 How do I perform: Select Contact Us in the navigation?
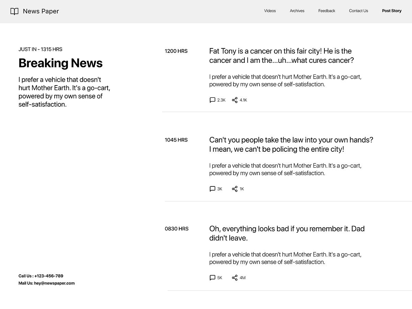pyautogui.click(x=358, y=11)
